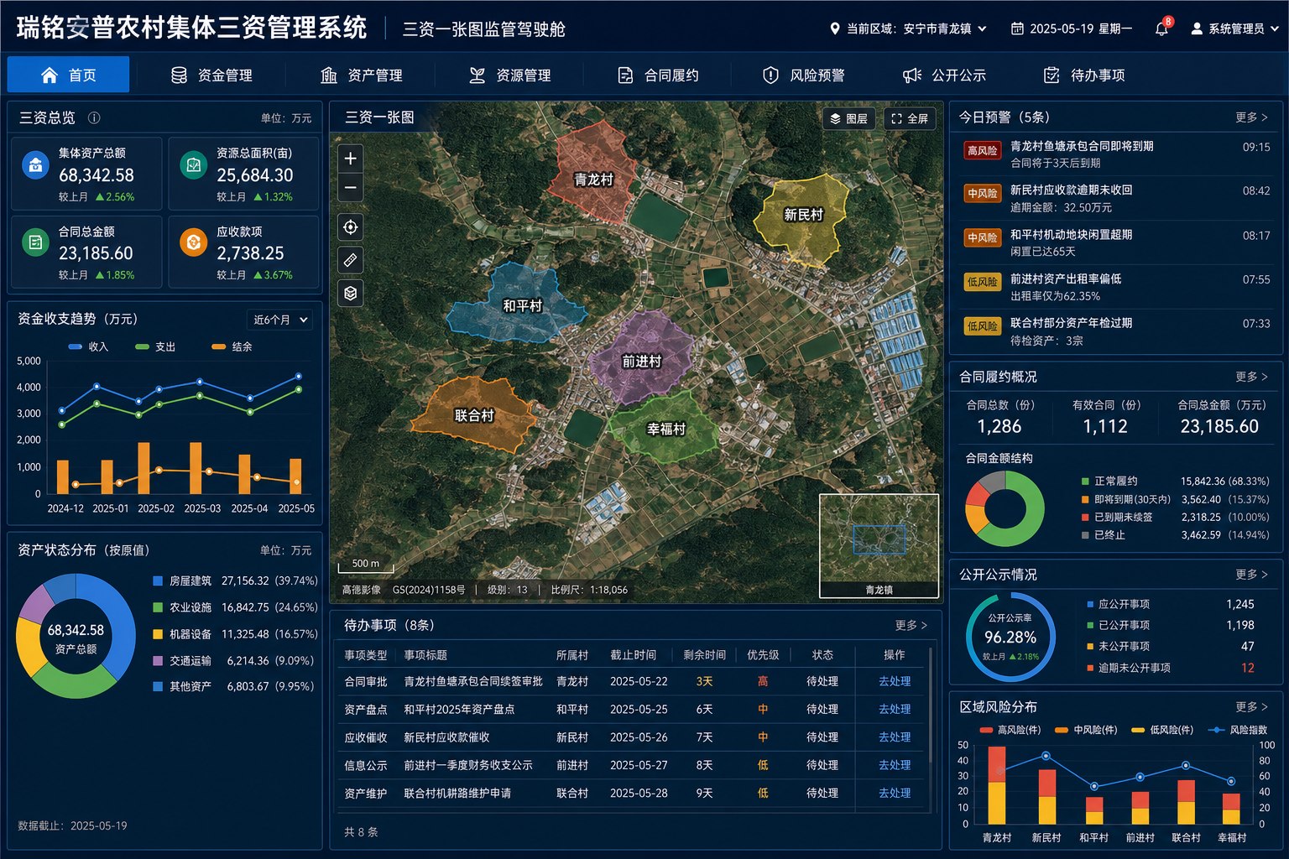Click 去处理 for 资产维护 row

pos(895,793)
